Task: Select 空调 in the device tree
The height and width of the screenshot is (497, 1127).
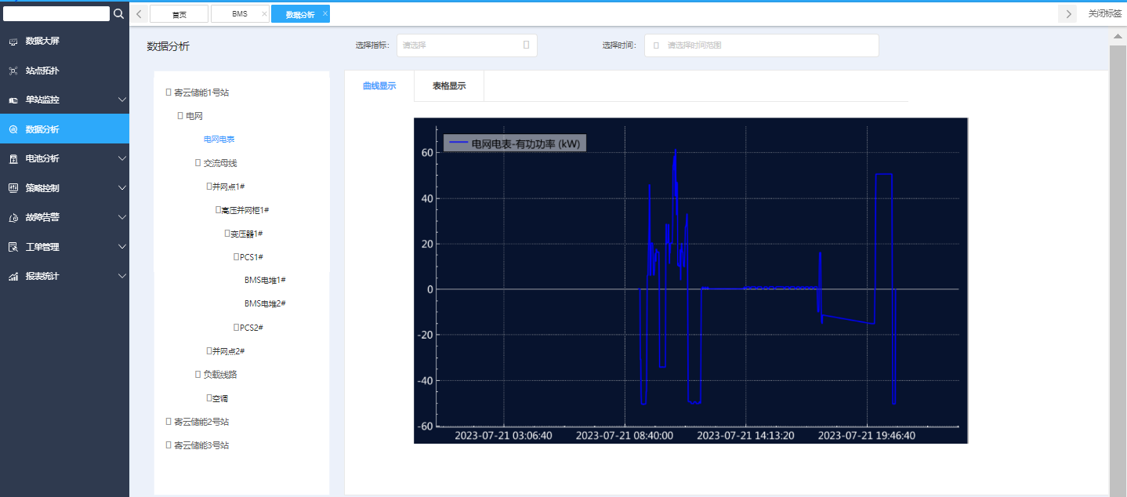Action: (220, 398)
